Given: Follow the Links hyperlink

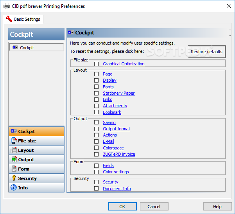Looking at the screenshot, I should point(108,100).
